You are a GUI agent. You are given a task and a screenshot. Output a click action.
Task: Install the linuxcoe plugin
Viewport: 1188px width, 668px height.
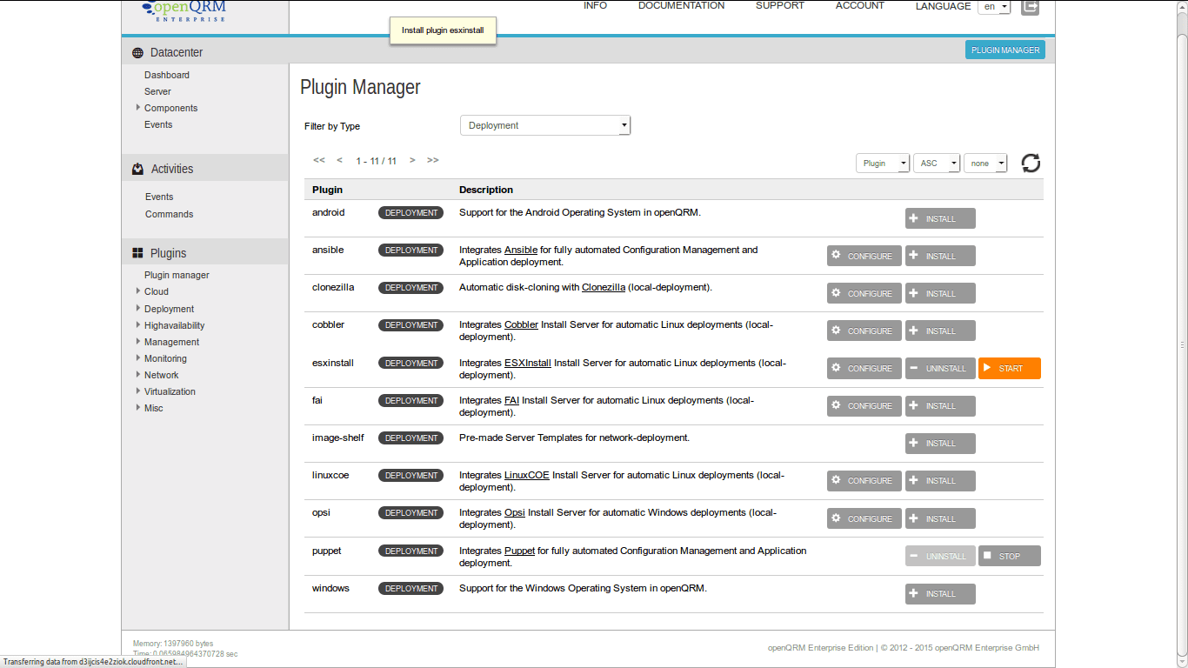point(940,480)
